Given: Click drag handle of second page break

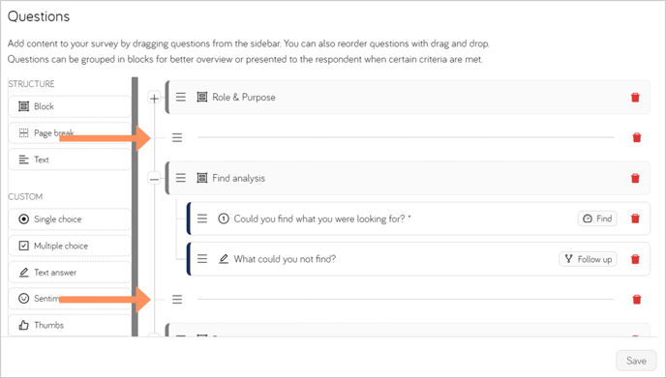Looking at the screenshot, I should (x=177, y=300).
